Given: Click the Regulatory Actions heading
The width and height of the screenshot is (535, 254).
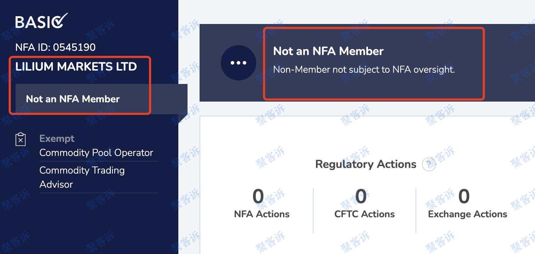Looking at the screenshot, I should tap(366, 164).
